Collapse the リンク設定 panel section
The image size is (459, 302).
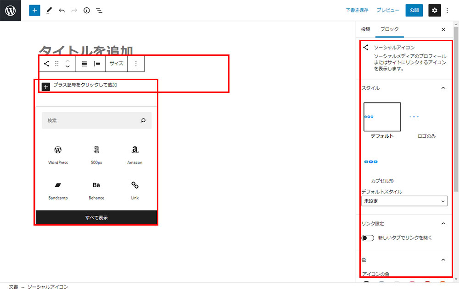[x=443, y=223]
